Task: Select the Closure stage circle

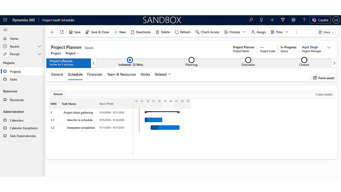Action: [x=304, y=60]
